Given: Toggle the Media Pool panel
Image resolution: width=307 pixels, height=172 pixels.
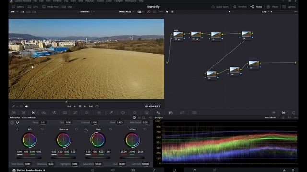Looking at the screenshot, I should click(50, 7).
